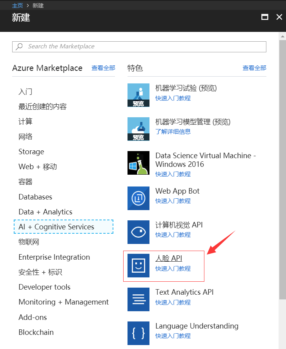The image size is (286, 349).
Task: Select the Language Understanding braces icon
Action: [x=138, y=333]
